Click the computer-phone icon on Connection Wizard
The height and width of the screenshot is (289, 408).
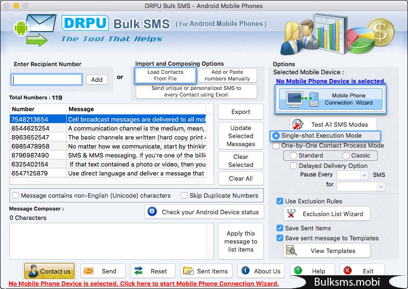tap(302, 99)
